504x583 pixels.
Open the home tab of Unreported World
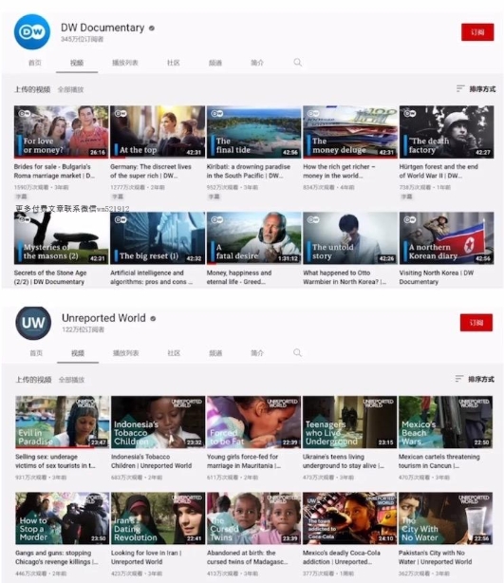point(36,353)
